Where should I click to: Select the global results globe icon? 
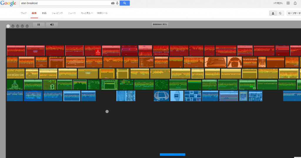280,13
